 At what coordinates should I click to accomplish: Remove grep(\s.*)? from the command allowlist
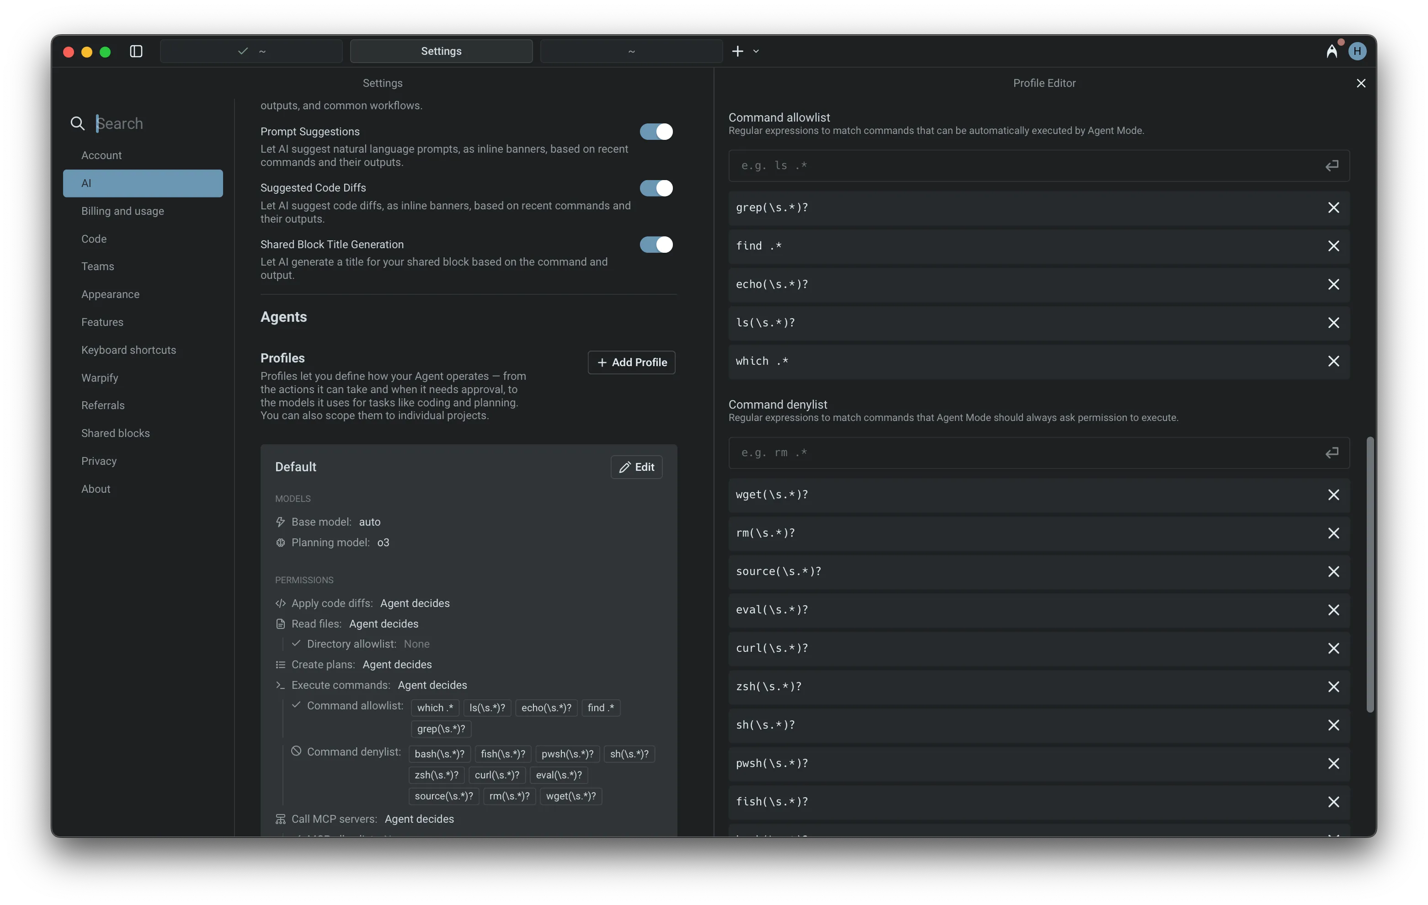tap(1334, 208)
